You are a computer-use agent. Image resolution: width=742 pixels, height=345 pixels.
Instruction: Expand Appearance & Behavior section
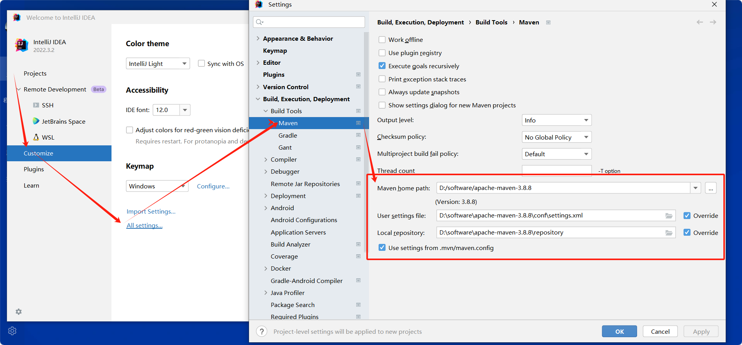[258, 38]
